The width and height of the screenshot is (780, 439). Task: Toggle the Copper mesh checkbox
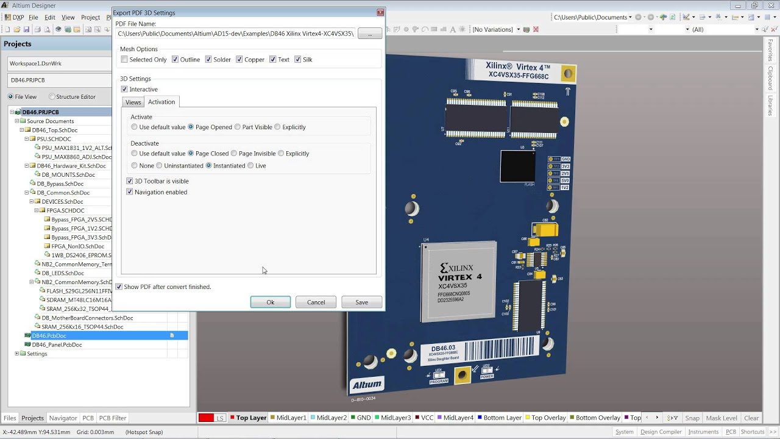click(x=239, y=59)
